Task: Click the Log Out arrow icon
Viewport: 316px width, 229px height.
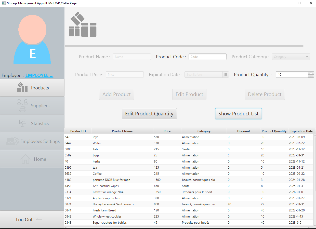Action: tap(41, 219)
